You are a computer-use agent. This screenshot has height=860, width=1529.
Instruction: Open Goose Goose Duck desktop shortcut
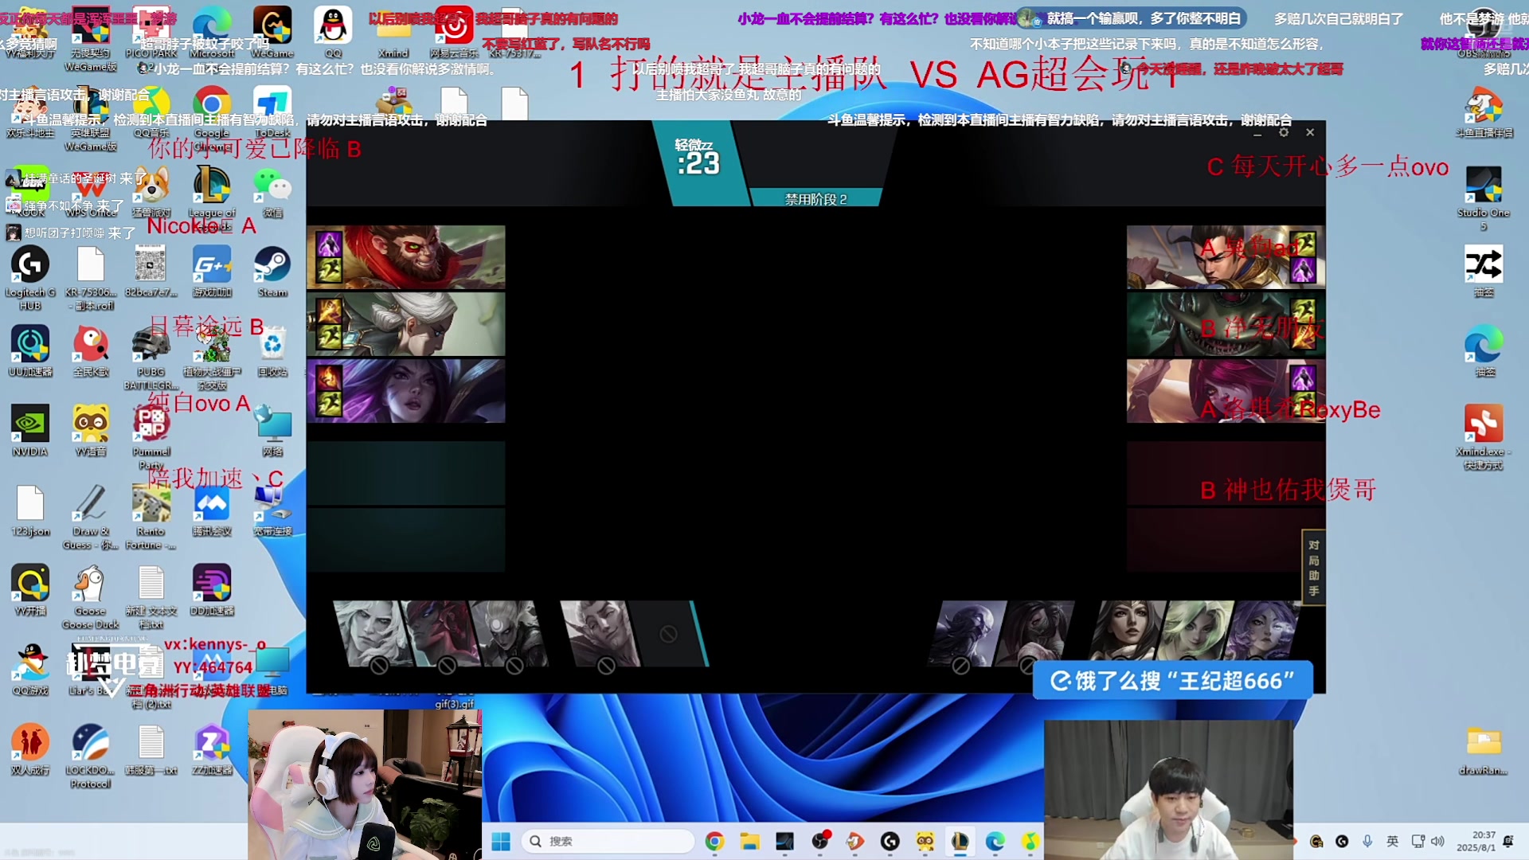91,596
